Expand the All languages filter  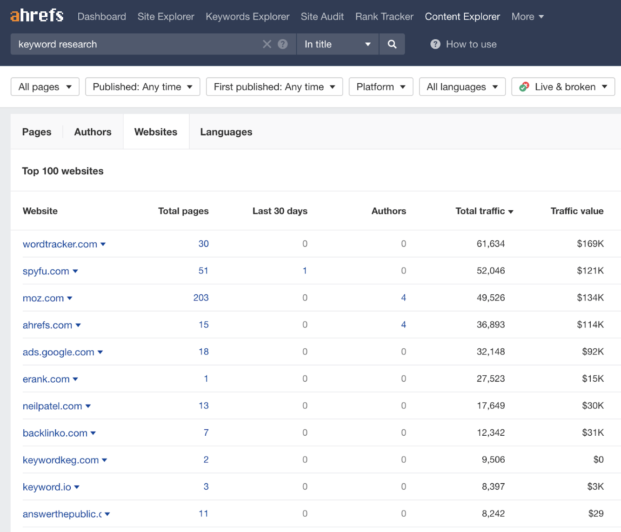point(462,87)
